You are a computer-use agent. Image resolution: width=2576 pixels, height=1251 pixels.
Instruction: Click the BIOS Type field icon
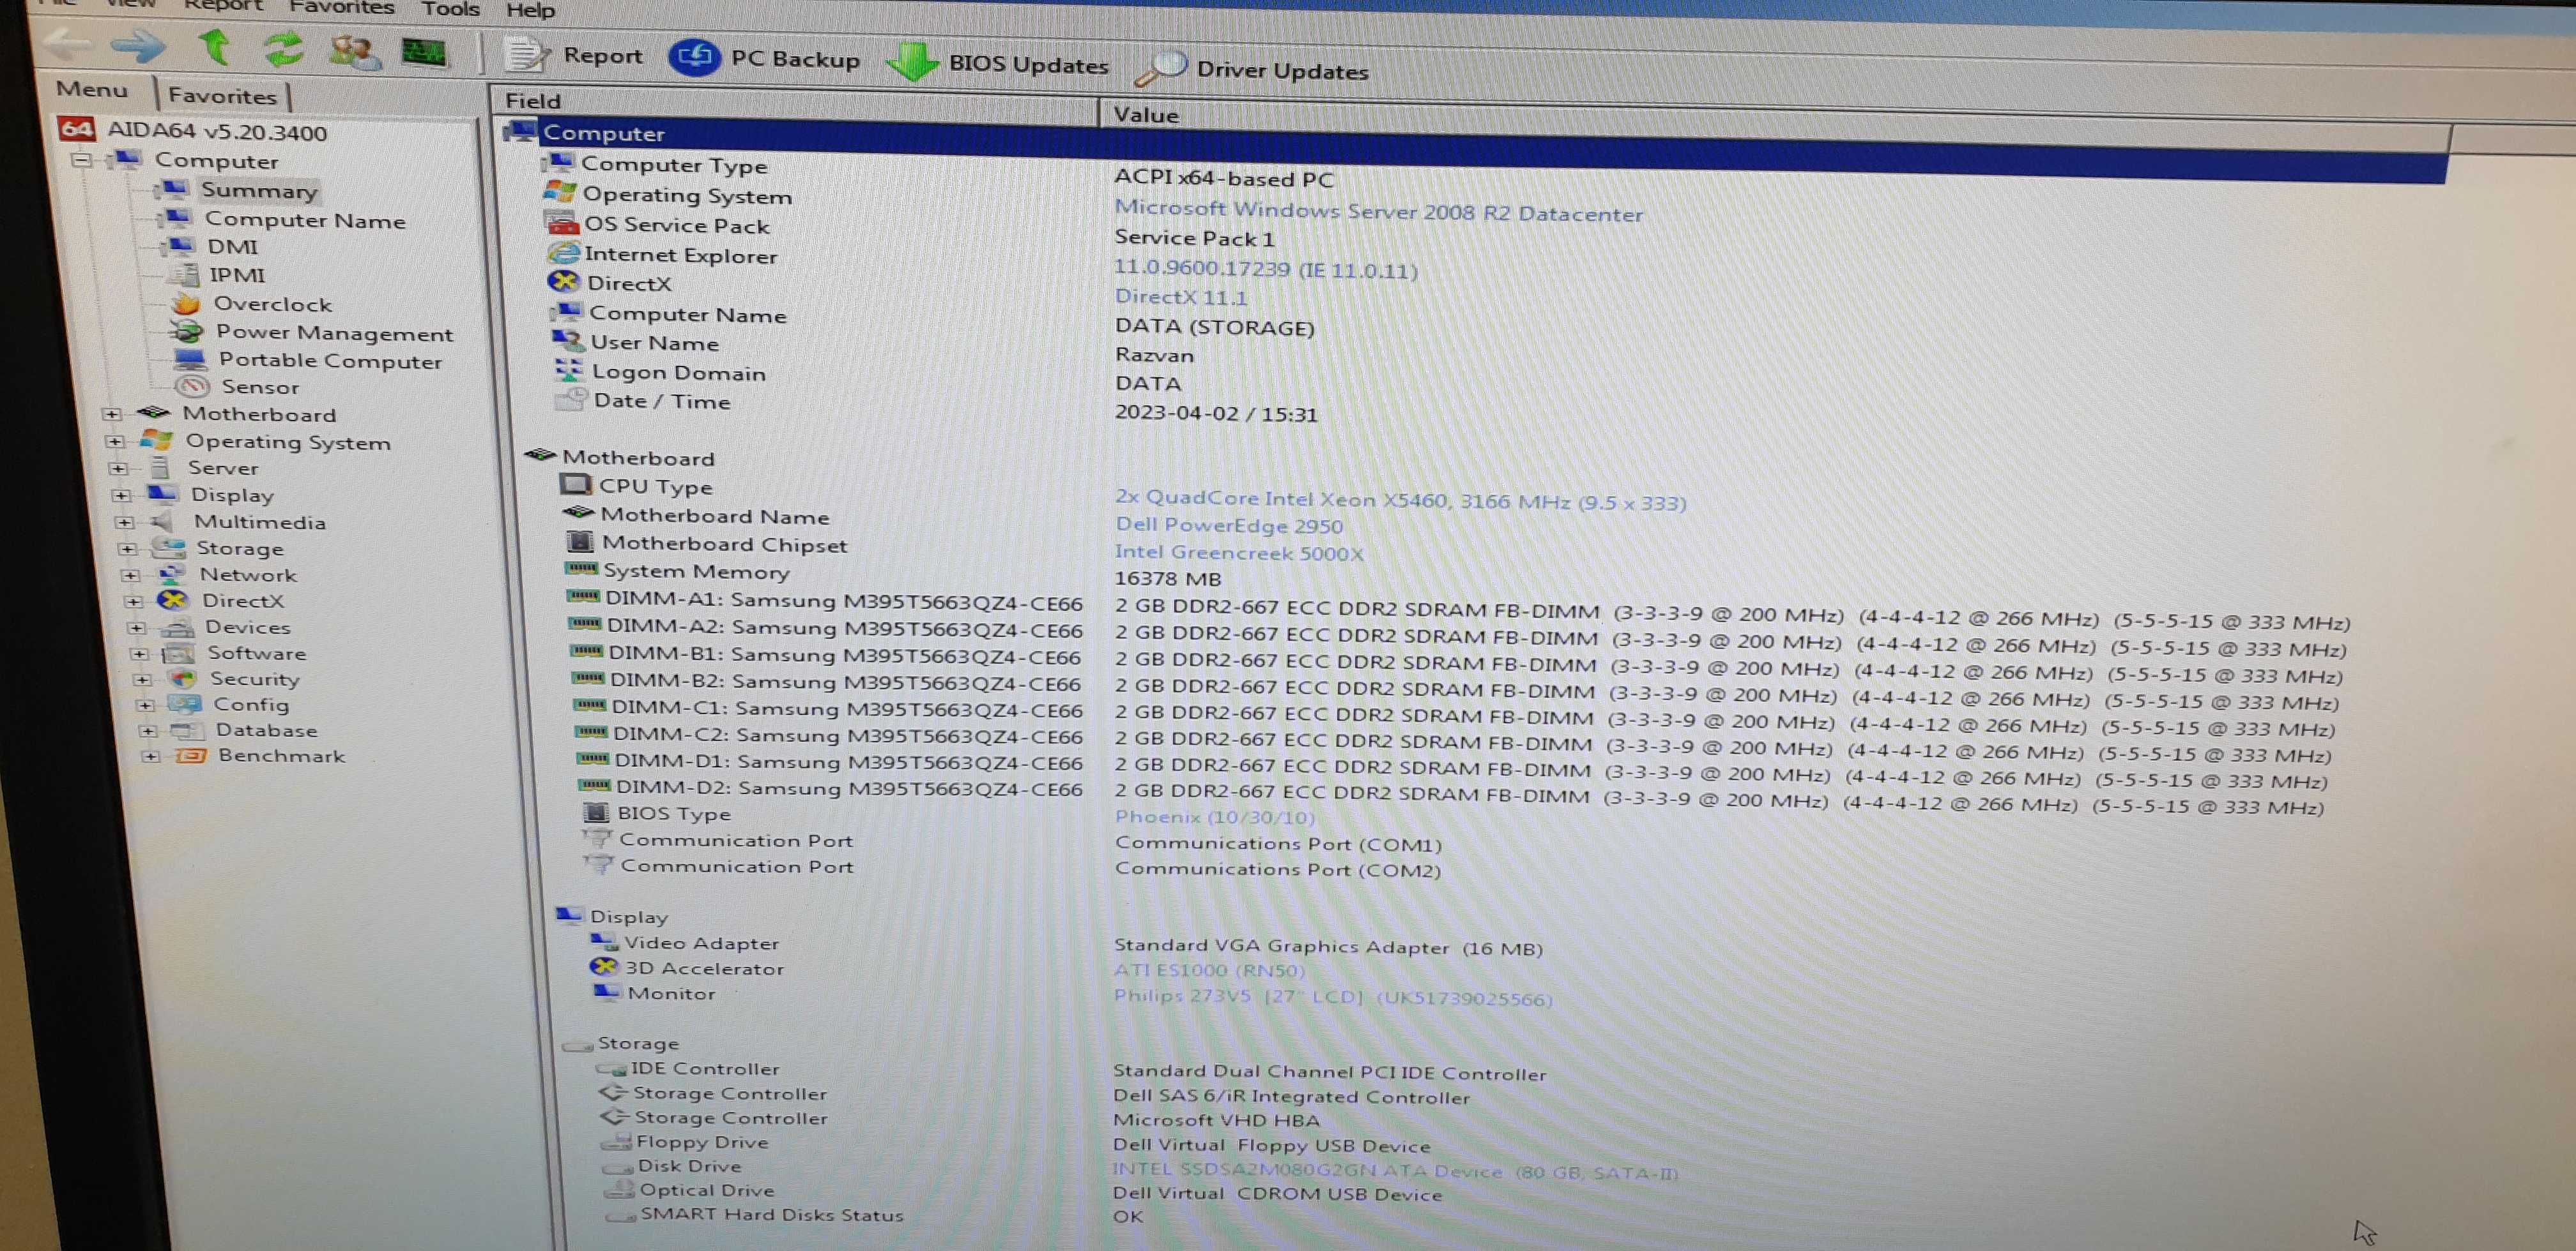[595, 811]
